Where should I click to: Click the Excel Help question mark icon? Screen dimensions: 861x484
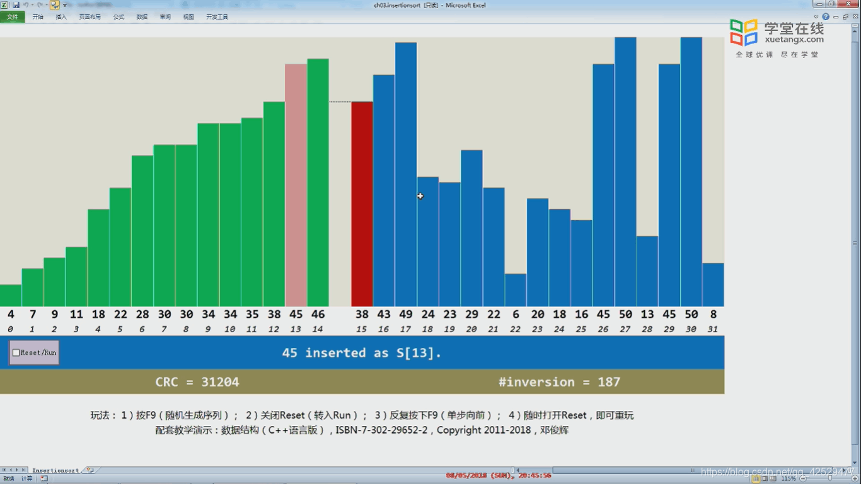click(x=826, y=17)
